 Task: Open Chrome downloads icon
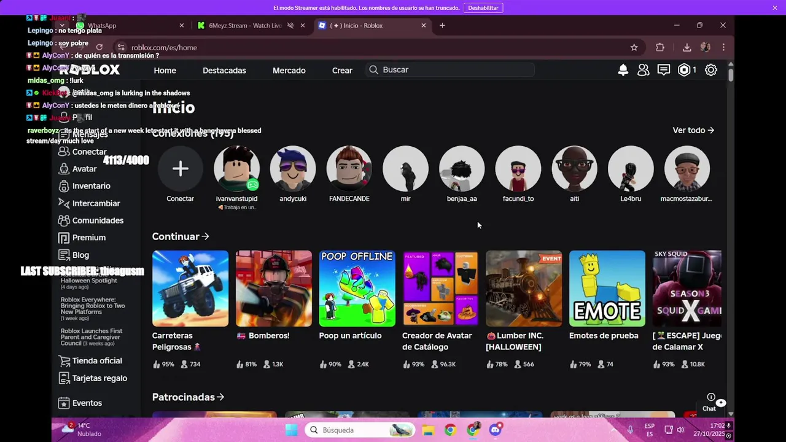point(687,47)
